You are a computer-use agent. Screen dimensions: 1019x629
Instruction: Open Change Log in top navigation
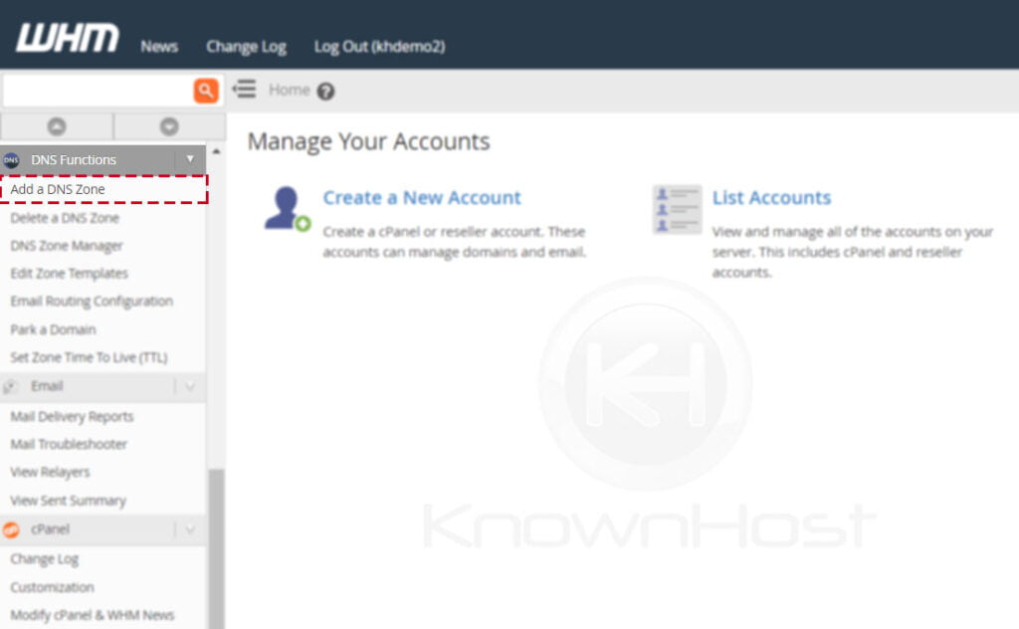[247, 47]
